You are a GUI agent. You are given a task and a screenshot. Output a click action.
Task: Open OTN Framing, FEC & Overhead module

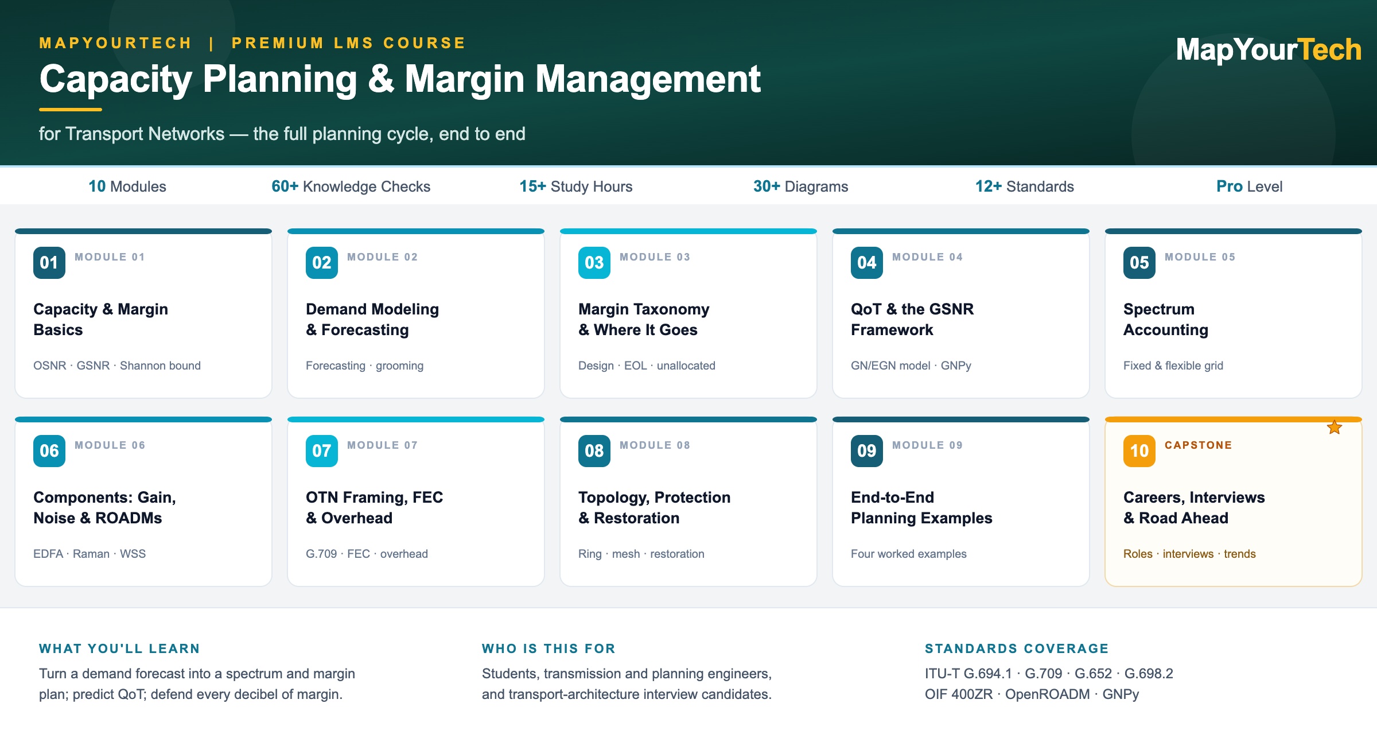click(416, 502)
